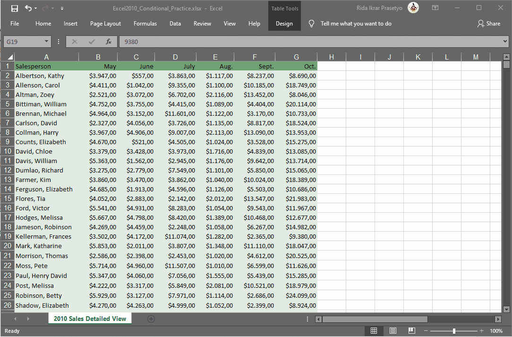This screenshot has width=512, height=337.
Task: Switch to Page Layout view button
Action: (x=393, y=331)
